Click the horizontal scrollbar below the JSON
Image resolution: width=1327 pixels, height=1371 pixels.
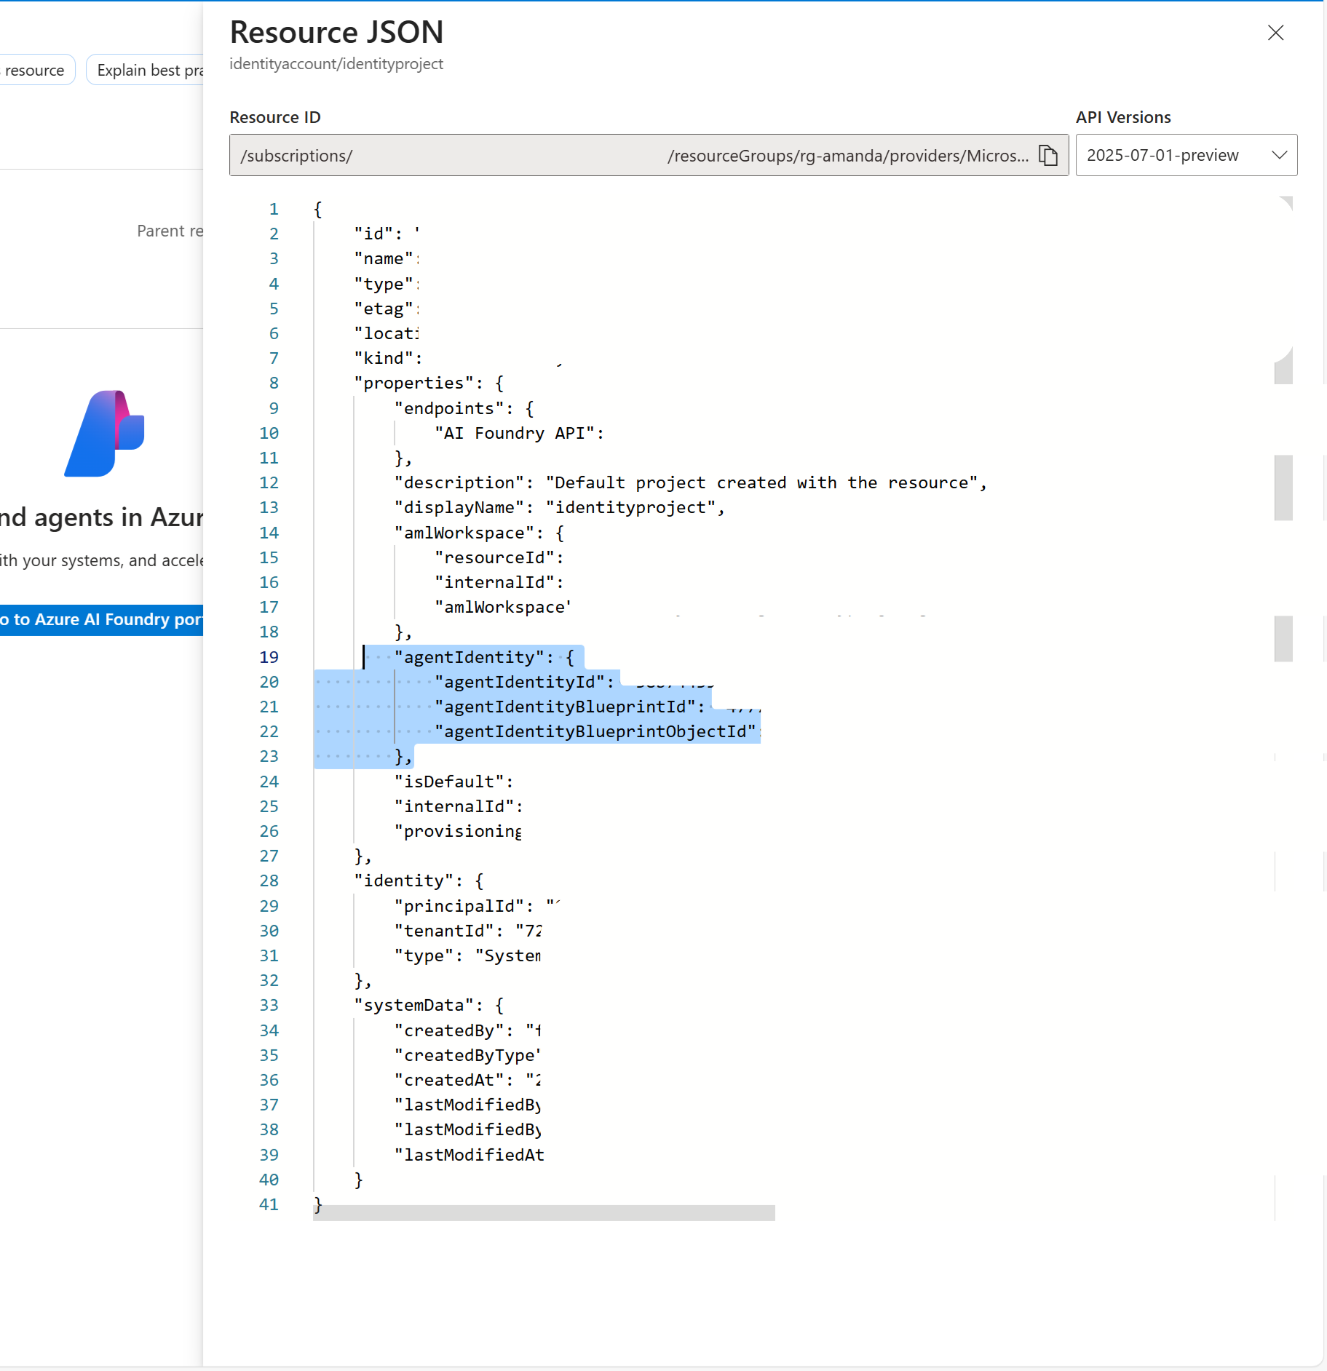(544, 1211)
